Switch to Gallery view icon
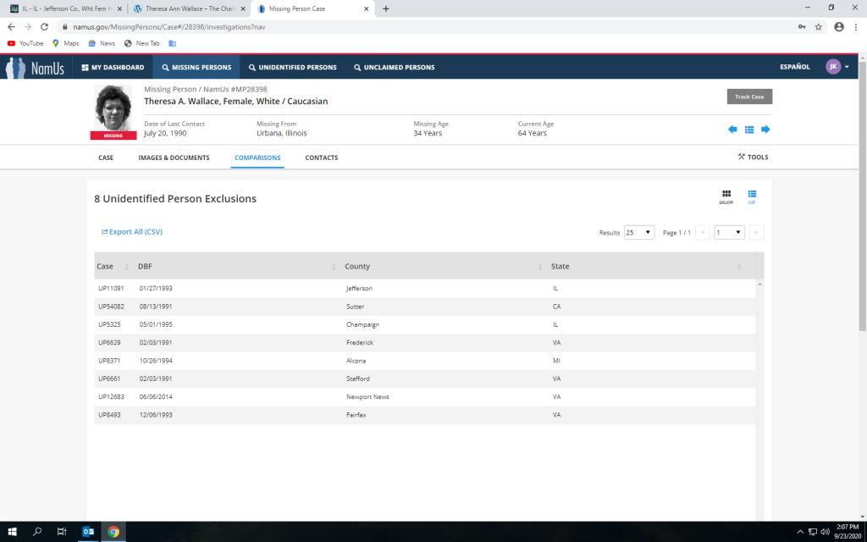 (726, 196)
